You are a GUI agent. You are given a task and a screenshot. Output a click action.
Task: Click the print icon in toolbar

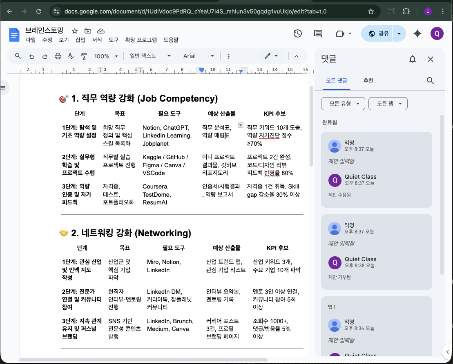pyautogui.click(x=58, y=56)
